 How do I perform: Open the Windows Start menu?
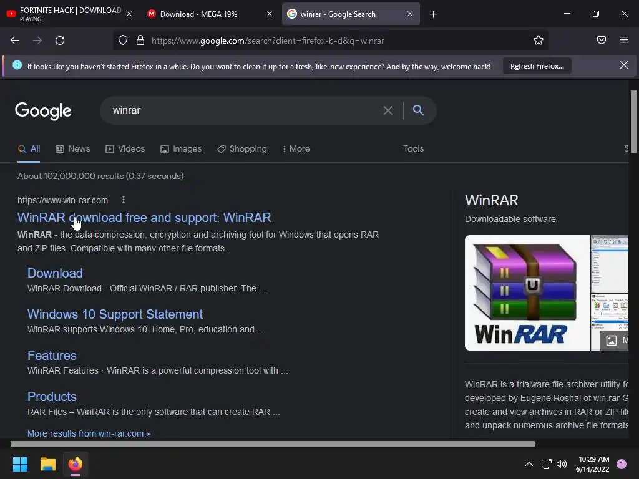(x=20, y=464)
